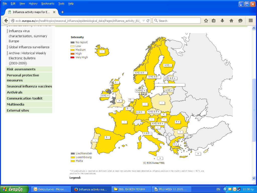This screenshot has height=193, width=257.
Task: Open a new tab with plus button
Action: coord(62,12)
